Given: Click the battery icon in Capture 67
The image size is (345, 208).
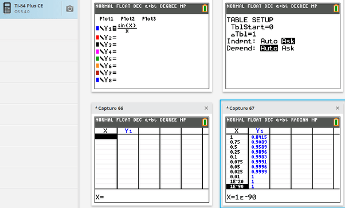Looking at the screenshot, I should [336, 122].
